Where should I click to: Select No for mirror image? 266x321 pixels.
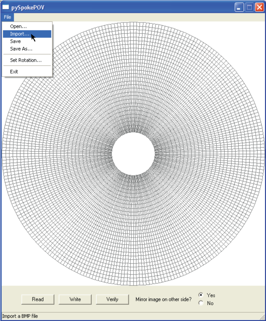[201, 303]
